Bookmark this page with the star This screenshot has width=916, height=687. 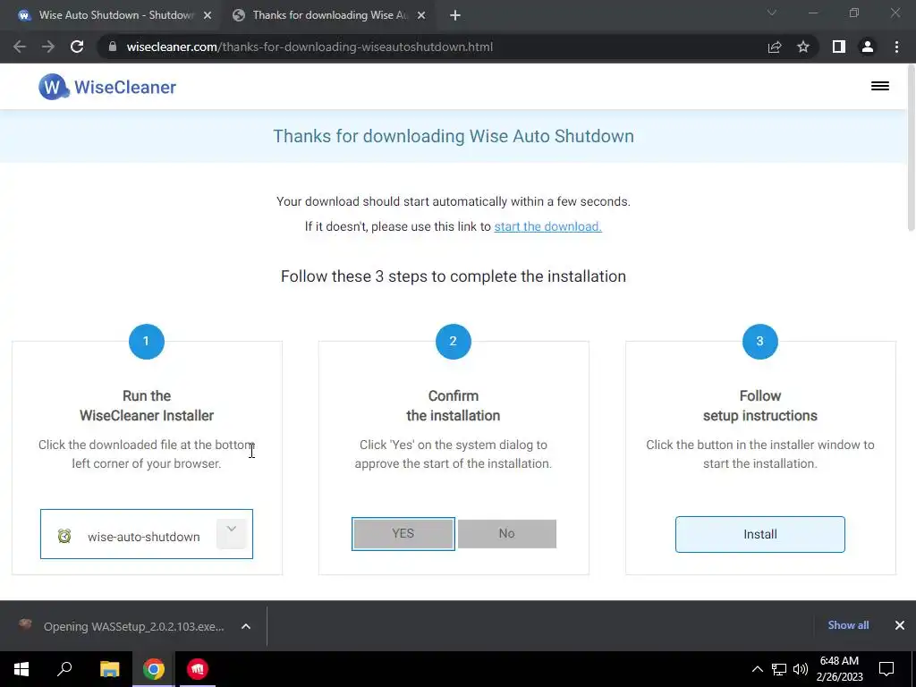(x=803, y=47)
